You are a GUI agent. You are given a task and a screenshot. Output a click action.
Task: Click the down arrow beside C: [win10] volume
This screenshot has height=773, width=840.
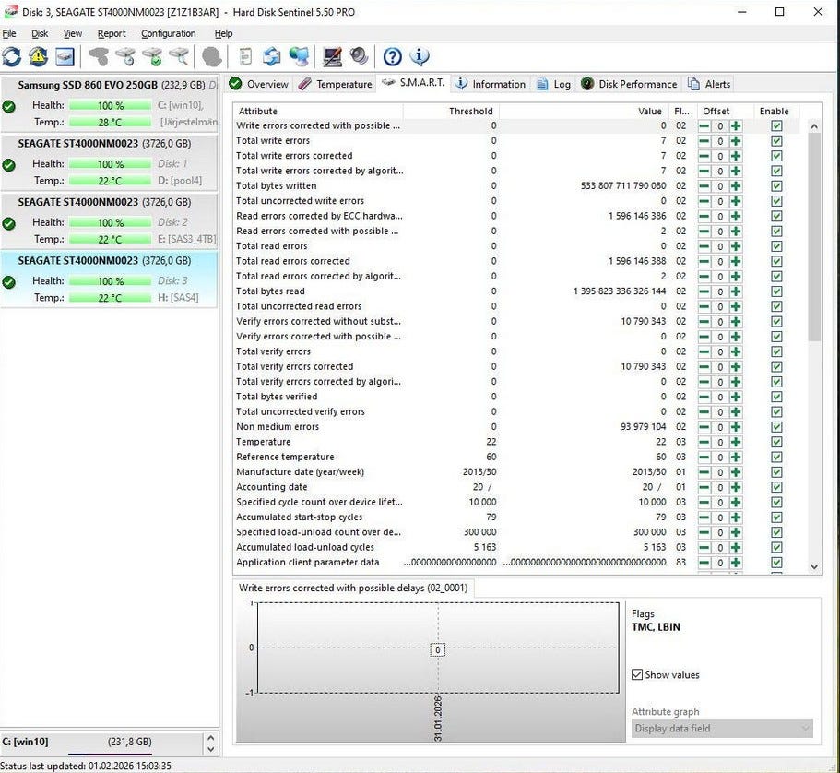(209, 748)
